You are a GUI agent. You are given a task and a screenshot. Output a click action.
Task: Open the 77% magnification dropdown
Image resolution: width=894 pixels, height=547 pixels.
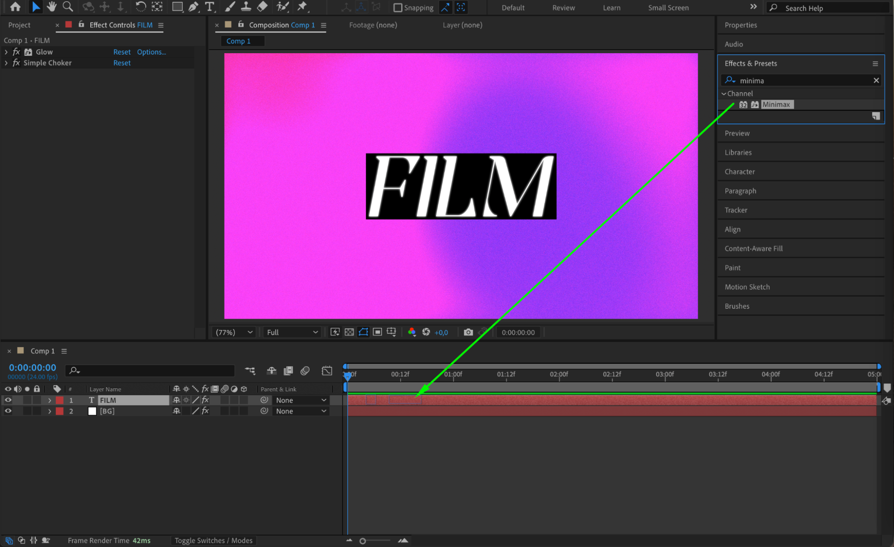[234, 332]
